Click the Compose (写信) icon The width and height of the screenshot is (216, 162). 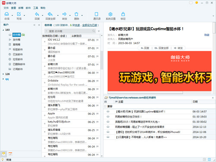(19, 14)
